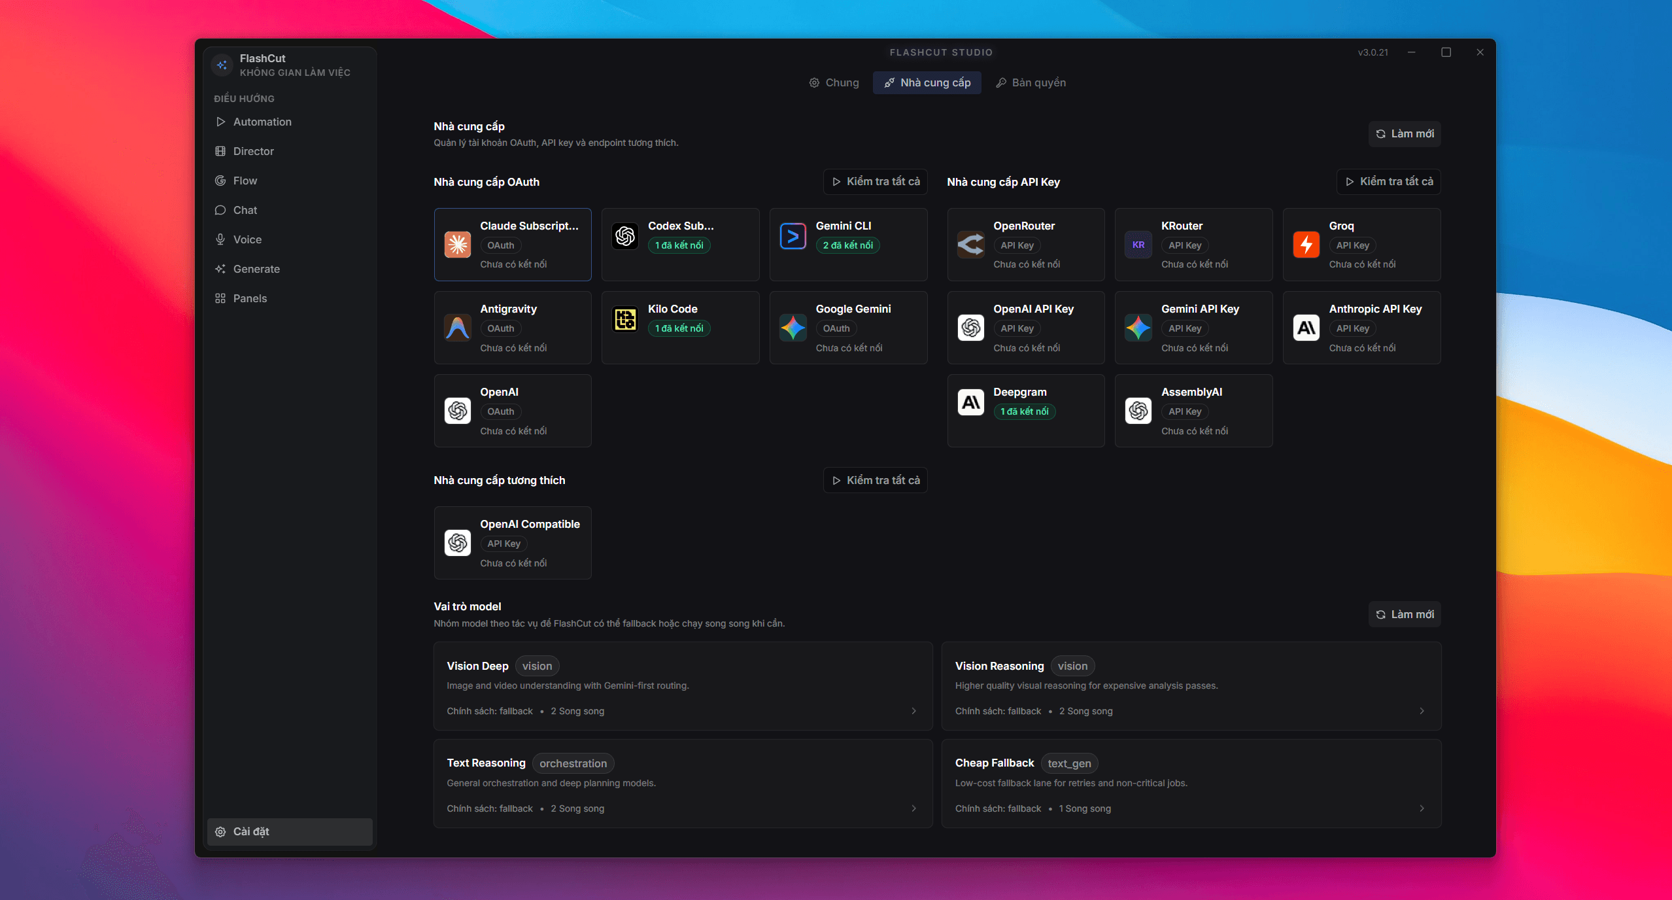Screen dimensions: 1672x900
Task: Click the Gemini CLI provider logo
Action: click(x=793, y=236)
